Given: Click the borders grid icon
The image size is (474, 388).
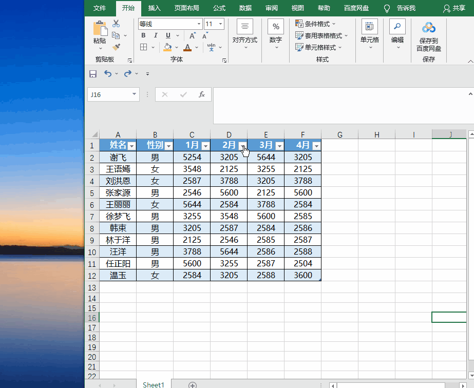Looking at the screenshot, I should [144, 47].
